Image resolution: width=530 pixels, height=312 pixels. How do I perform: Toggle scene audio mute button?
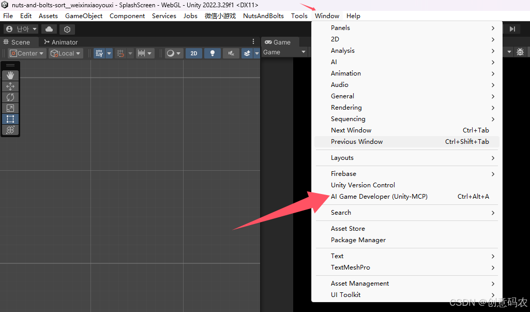pyautogui.click(x=231, y=53)
